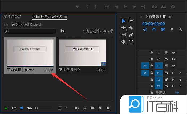The height and width of the screenshot is (114, 187).
Task: Open the project panel menu next to 经验示范视频
Action: click(x=66, y=17)
